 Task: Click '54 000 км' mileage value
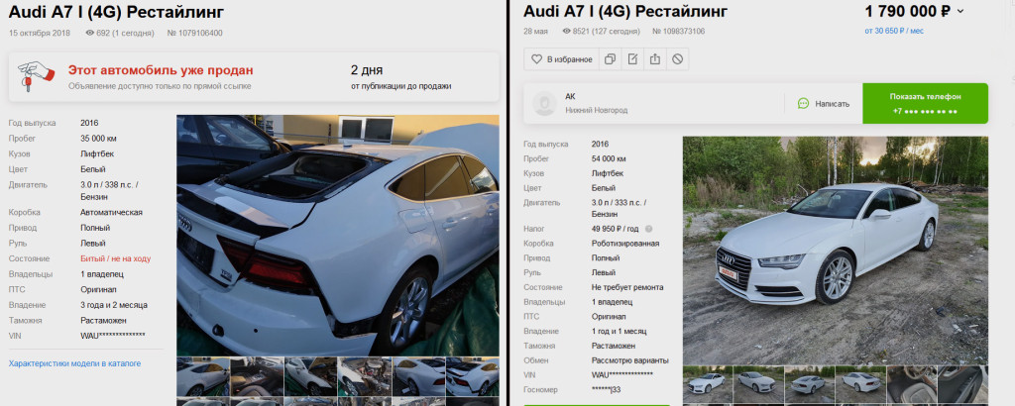click(609, 159)
